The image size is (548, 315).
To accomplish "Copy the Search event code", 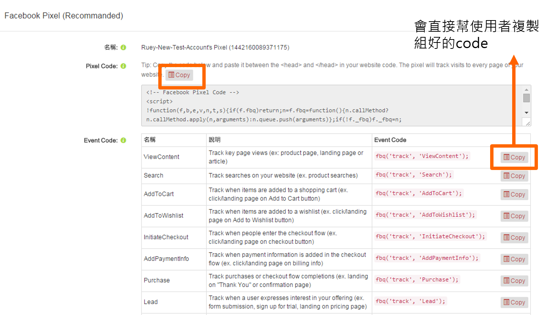I will click(x=514, y=176).
